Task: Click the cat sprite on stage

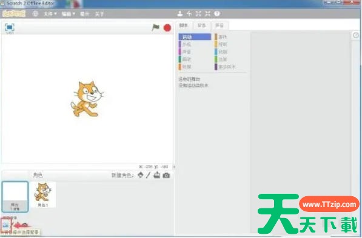Action: (x=87, y=99)
